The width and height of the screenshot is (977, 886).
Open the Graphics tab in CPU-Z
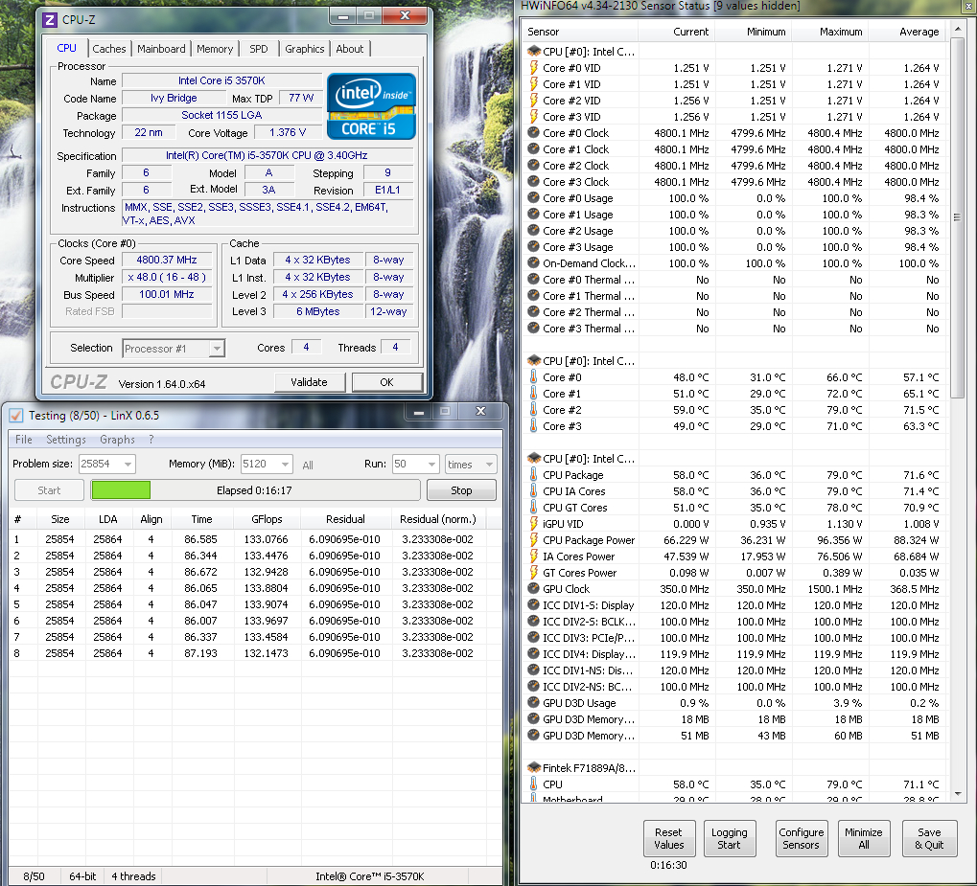pos(304,49)
